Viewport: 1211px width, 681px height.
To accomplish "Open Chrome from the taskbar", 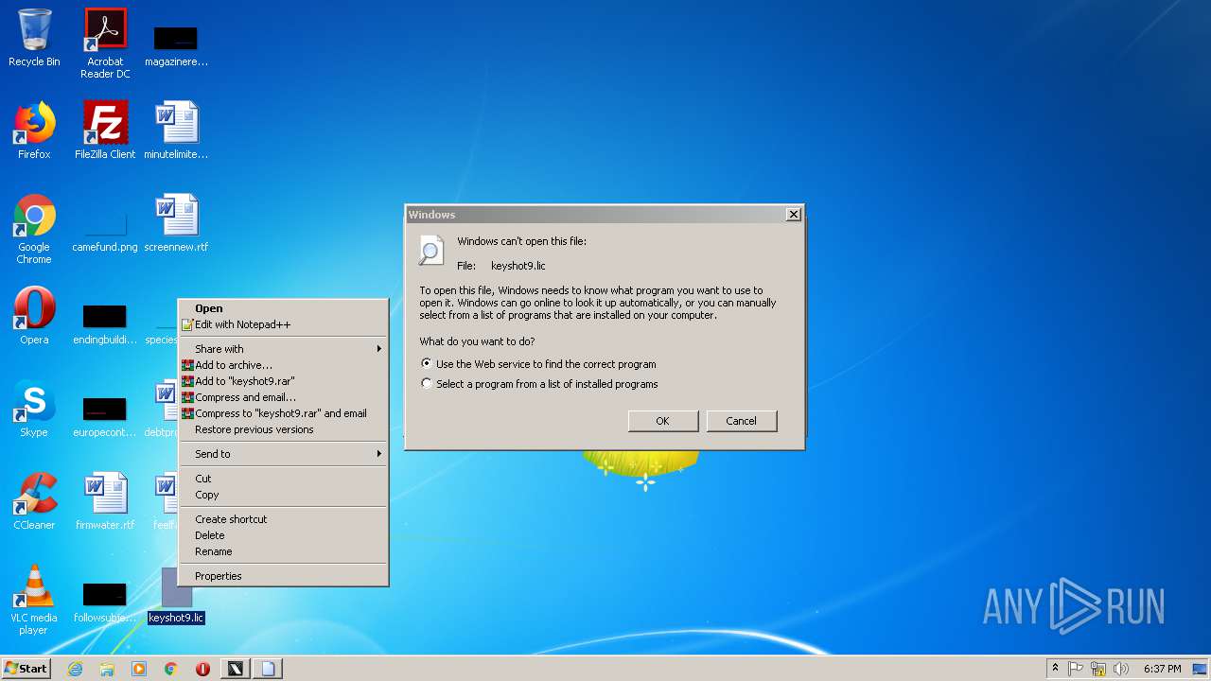I will (171, 669).
